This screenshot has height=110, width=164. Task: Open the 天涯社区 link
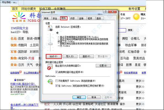pos(100,104)
